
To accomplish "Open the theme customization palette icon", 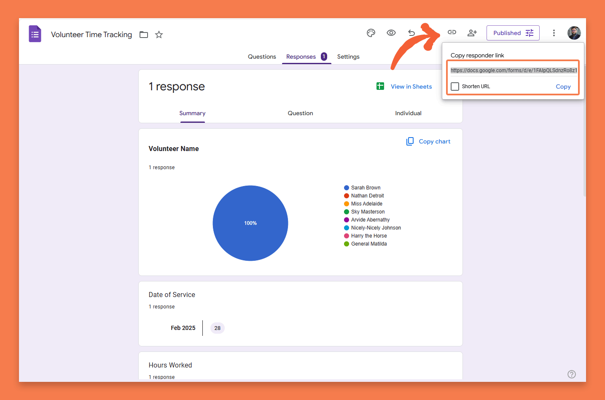I will [371, 33].
